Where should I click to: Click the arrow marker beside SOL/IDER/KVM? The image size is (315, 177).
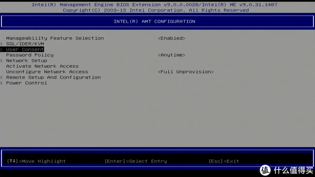click(x=1, y=44)
